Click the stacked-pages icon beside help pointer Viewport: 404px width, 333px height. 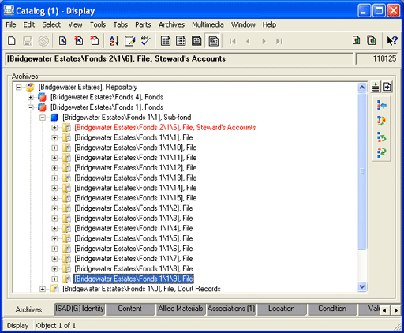[372, 40]
